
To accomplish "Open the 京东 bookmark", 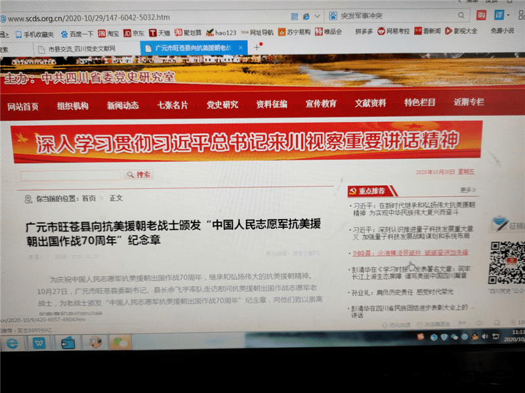I will [x=134, y=33].
